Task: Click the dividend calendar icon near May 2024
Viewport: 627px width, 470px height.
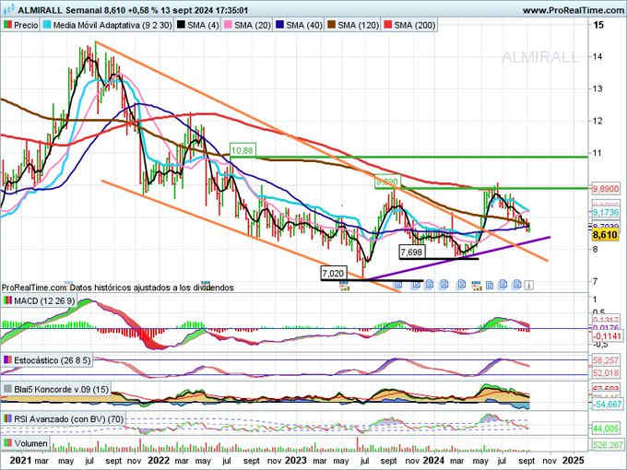Action: [x=476, y=286]
